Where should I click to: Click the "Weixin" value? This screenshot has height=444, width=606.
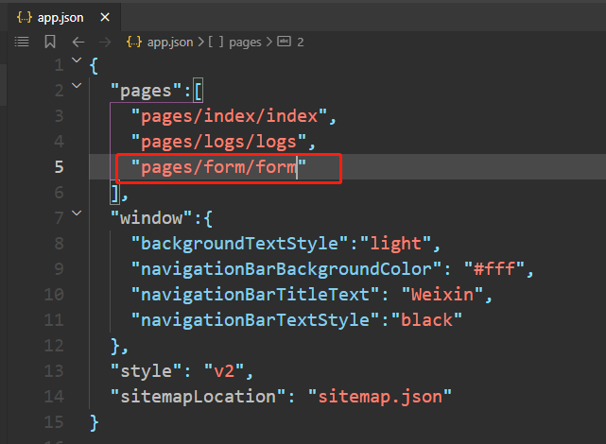[x=442, y=295]
